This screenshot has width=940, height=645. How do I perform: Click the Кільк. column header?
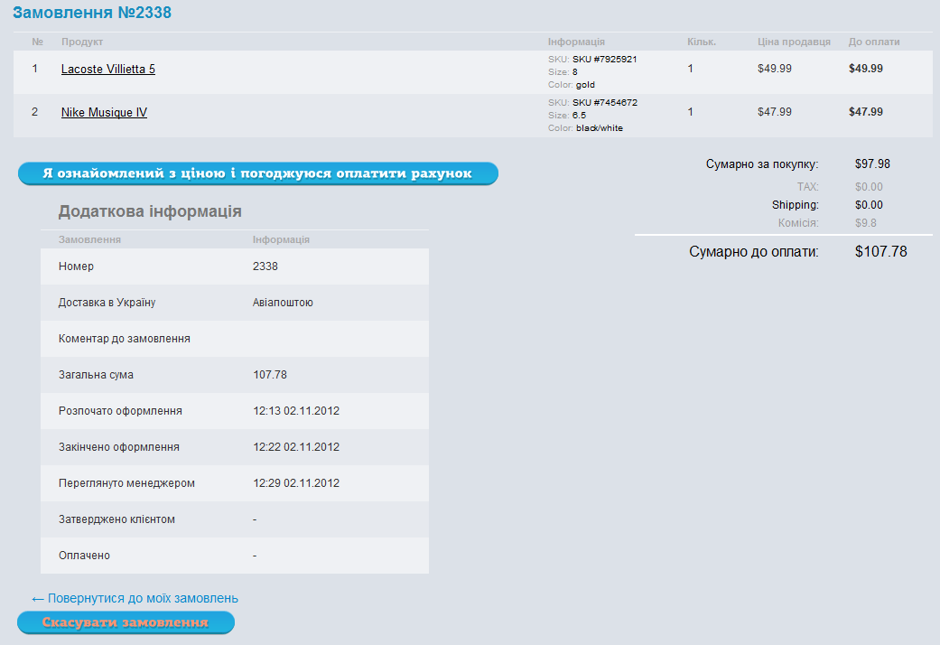pos(702,42)
